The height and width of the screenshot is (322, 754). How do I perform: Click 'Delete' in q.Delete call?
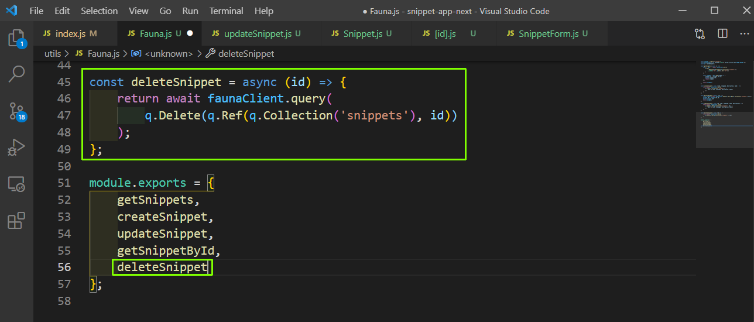click(180, 116)
